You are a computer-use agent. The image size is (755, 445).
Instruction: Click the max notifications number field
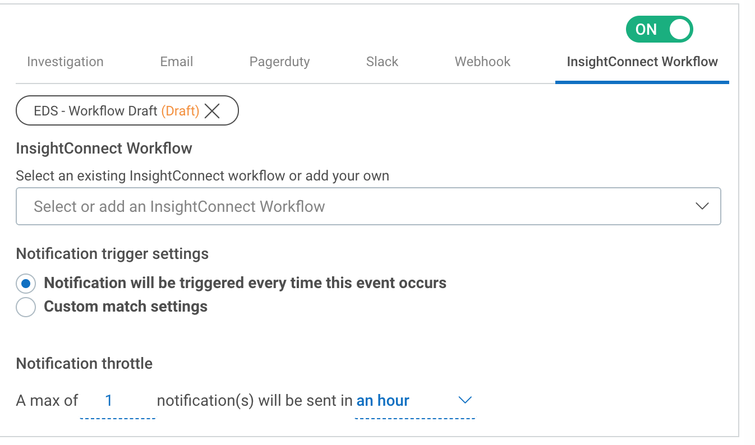pyautogui.click(x=117, y=401)
